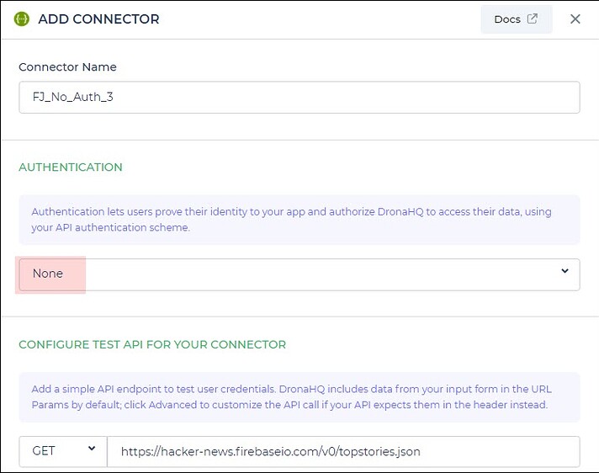This screenshot has width=599, height=473.
Task: Open the Docs link button
Action: [x=516, y=19]
